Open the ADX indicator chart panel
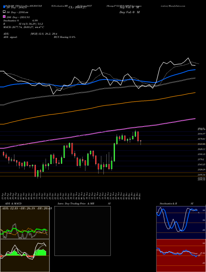Screen dimensions: 206x272 tap(25, 223)
